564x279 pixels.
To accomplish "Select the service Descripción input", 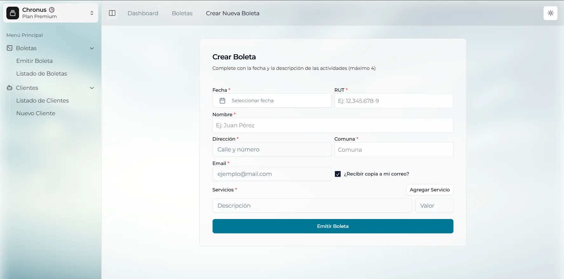I will pyautogui.click(x=312, y=206).
